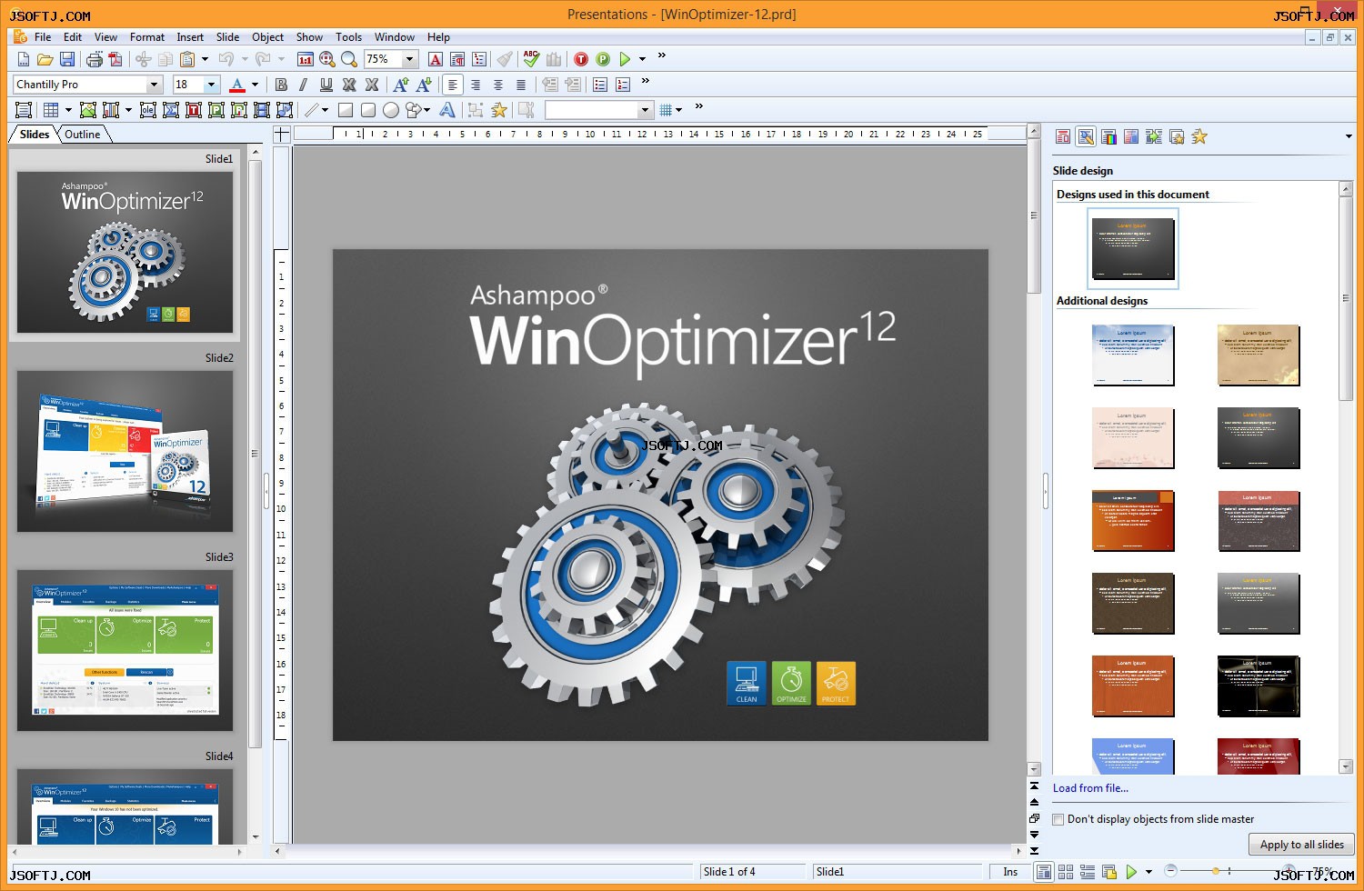Jump to first slide using top arrow button
This screenshot has height=891, width=1364.
[x=1034, y=786]
